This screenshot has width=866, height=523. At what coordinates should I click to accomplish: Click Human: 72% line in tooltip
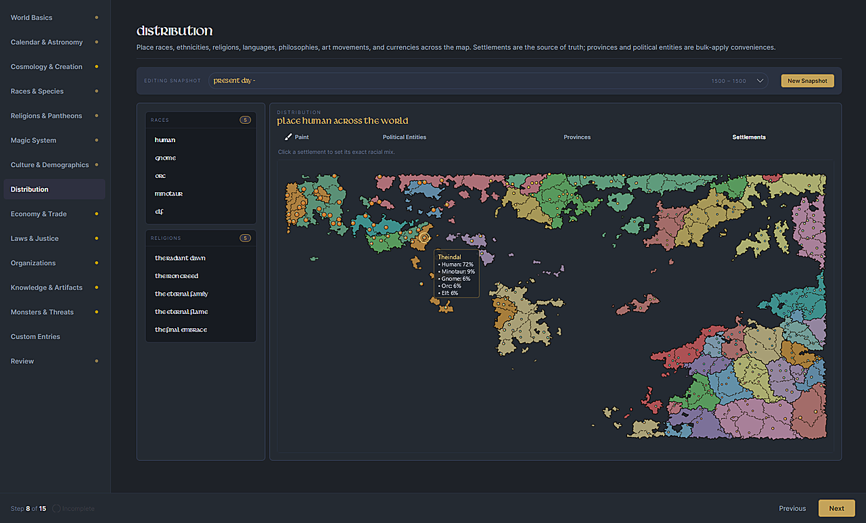(456, 265)
